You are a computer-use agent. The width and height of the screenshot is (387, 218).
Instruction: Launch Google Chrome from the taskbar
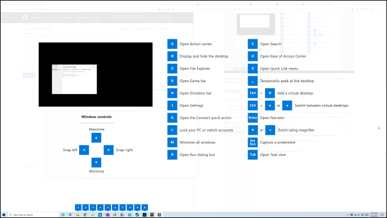[x=85, y=215]
